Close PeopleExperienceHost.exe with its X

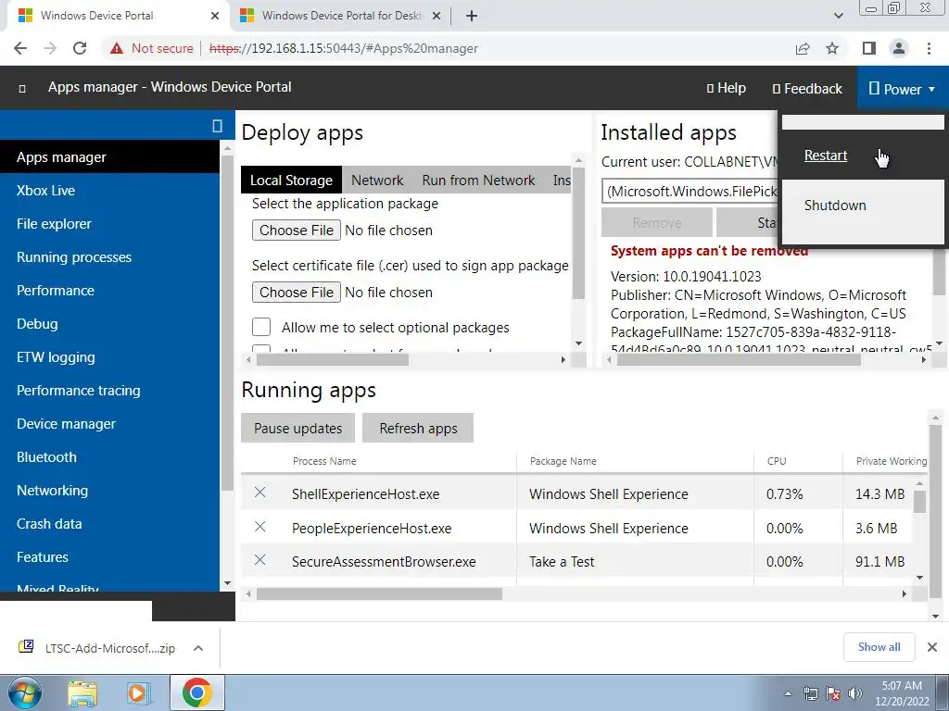pyautogui.click(x=260, y=527)
